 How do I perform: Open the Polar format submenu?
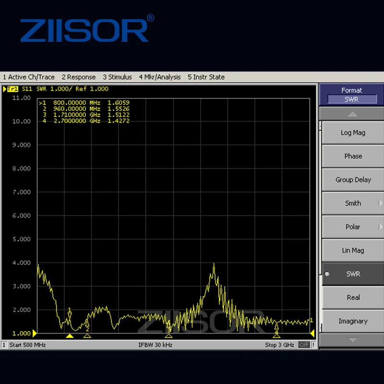(x=353, y=227)
